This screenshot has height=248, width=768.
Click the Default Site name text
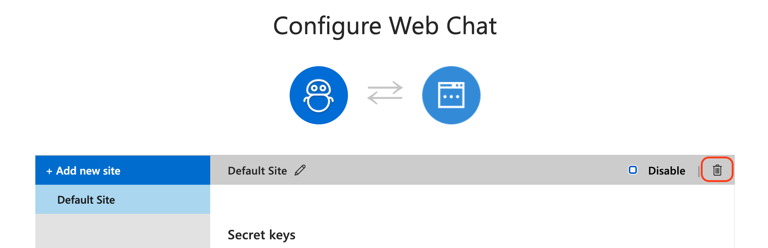point(257,170)
